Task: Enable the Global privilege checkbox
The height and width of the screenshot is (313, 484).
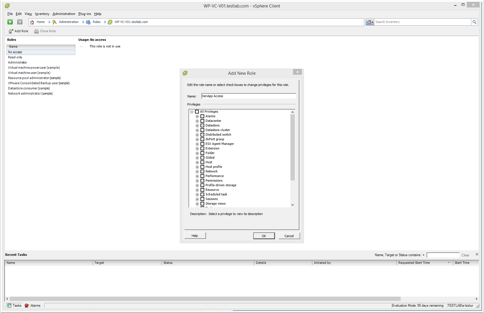Action: [202, 158]
